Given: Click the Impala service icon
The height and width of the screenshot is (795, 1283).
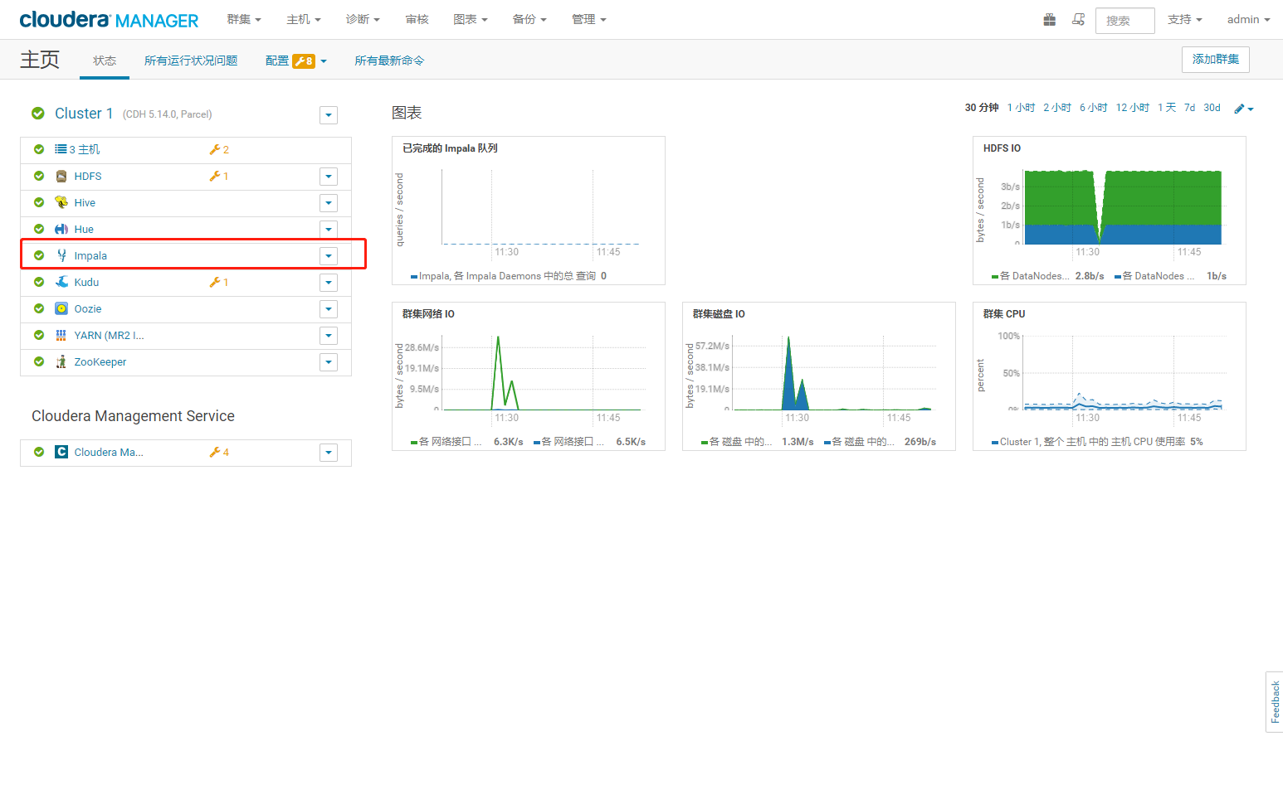Looking at the screenshot, I should coord(61,255).
